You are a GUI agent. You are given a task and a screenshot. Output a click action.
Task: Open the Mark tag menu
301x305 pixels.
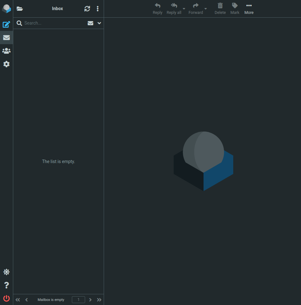click(235, 9)
